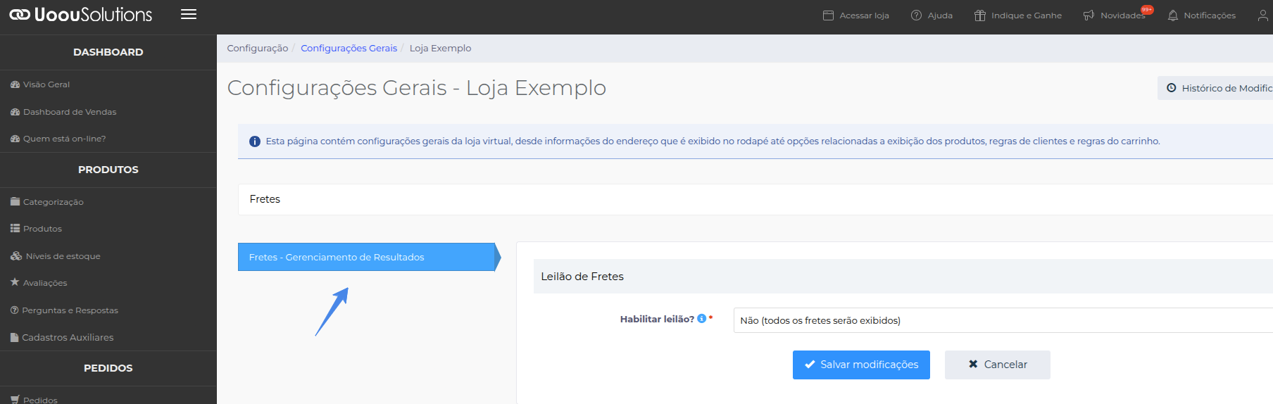Click Novidades link in top bar

click(x=1122, y=15)
